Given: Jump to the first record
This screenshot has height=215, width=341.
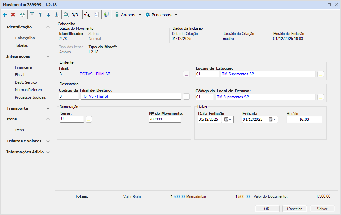Looking at the screenshot, I should click(x=32, y=15).
